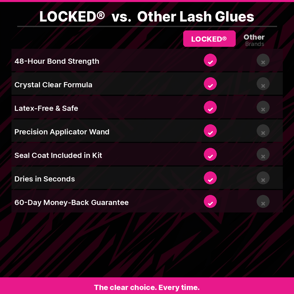Select the Other Brands column header
Image resolution: width=294 pixels, height=294 pixels.
[254, 40]
